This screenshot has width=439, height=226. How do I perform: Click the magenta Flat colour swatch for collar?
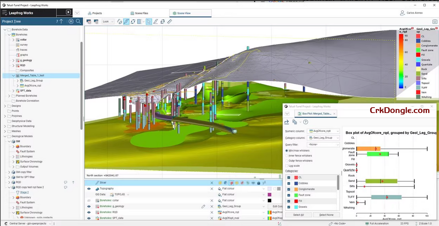[x=269, y=195]
